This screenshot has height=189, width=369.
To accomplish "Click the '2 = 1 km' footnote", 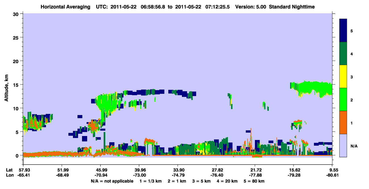I will click(x=177, y=181).
